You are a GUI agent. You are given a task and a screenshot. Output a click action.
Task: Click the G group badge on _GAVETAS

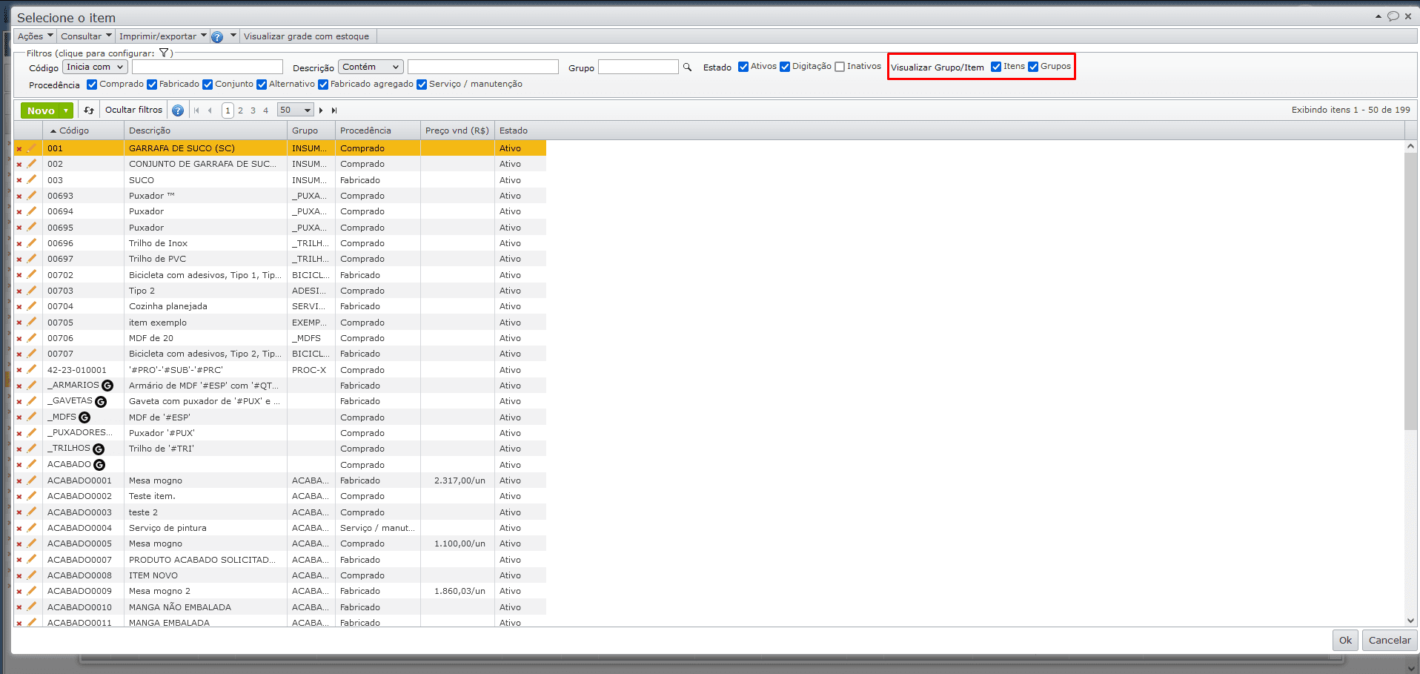[101, 401]
